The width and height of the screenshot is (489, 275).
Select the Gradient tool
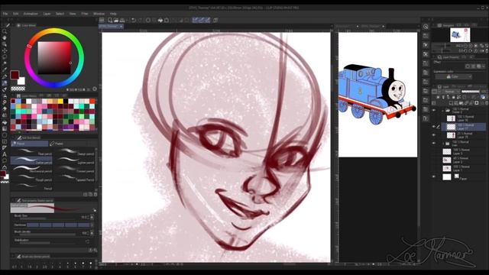coord(5,128)
